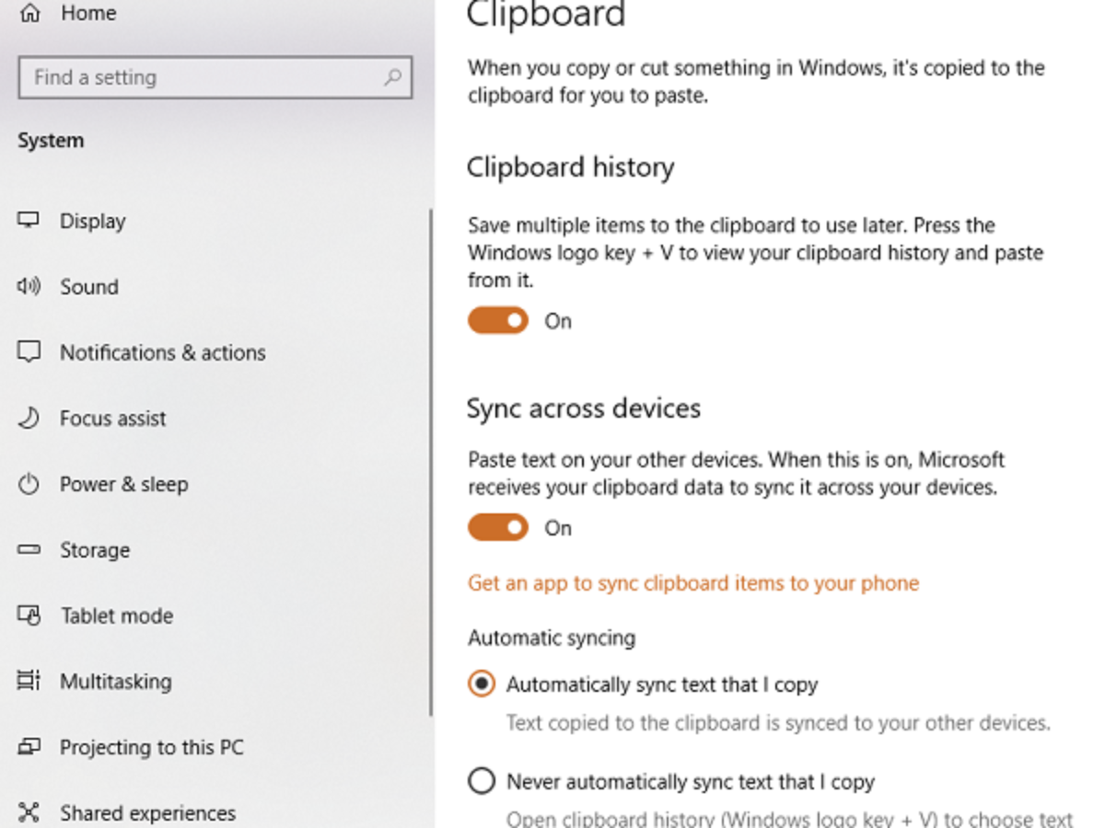Open the app link to sync clipboard to phone

point(693,583)
